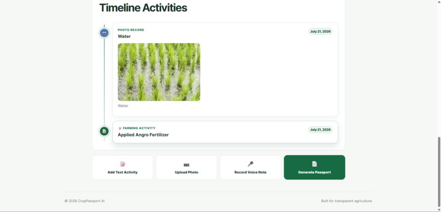Screen dimensions: 441x212
Task: Click the Add Text Activity button
Action: 123,167
